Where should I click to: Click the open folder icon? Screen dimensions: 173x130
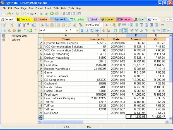(9, 14)
